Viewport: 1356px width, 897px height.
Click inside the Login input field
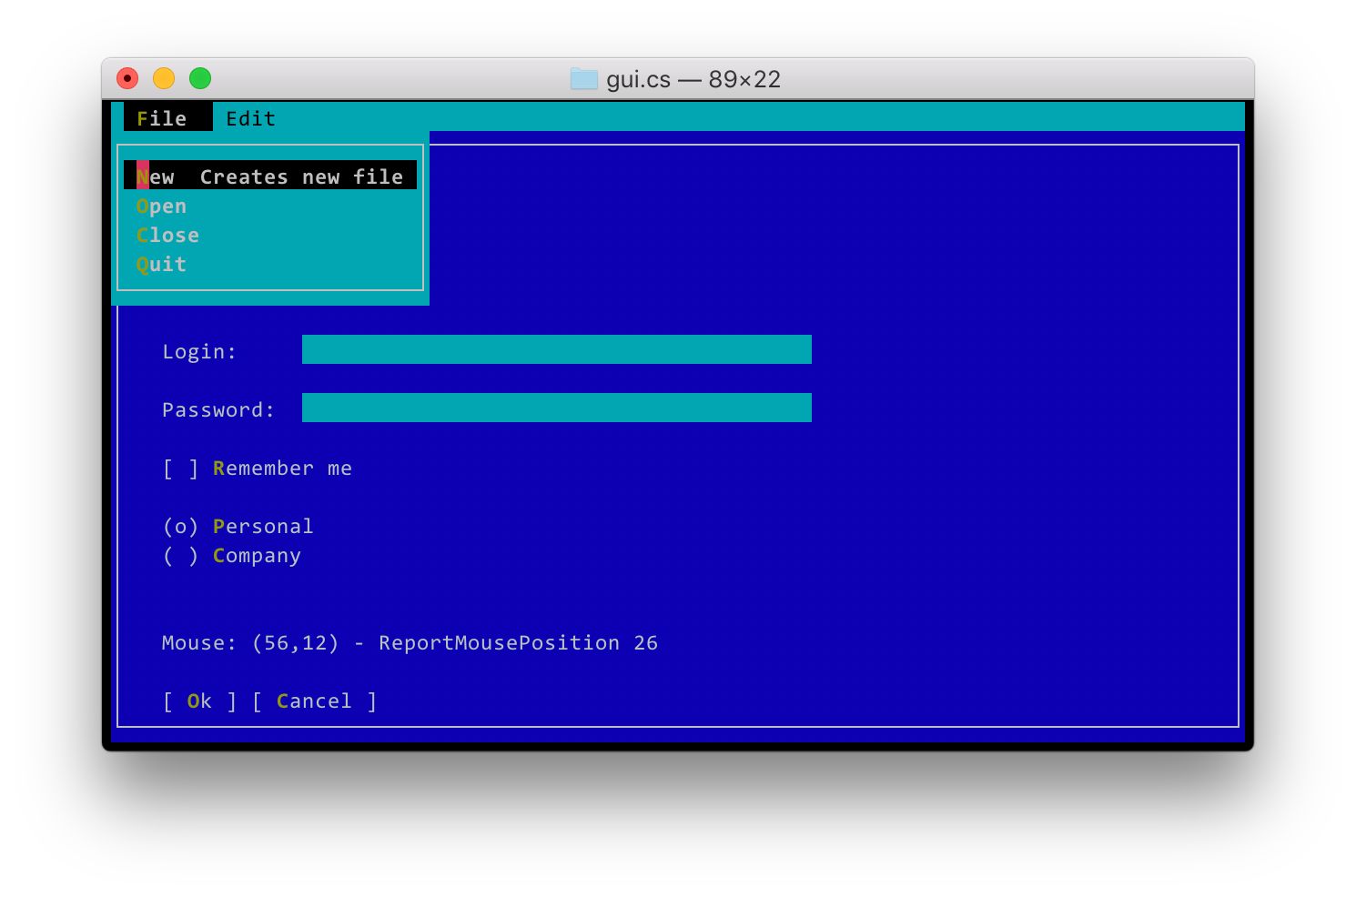(x=555, y=349)
